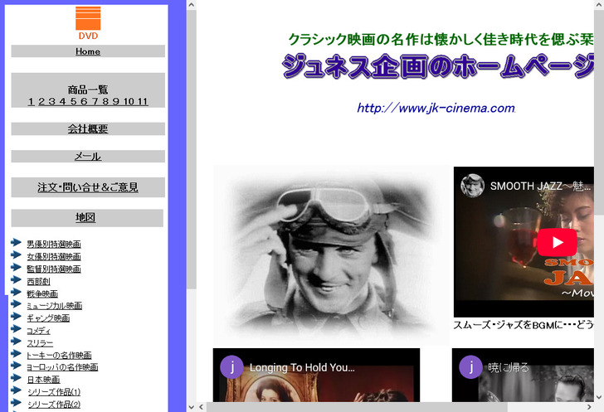Viewport: 604px width, 412px height.
Task: Click the purple avatar on 暁に帰る video
Action: click(470, 367)
